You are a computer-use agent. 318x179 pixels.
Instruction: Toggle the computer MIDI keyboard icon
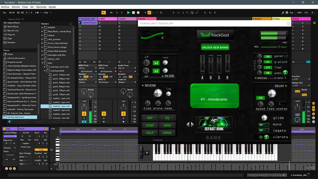[x=287, y=12]
